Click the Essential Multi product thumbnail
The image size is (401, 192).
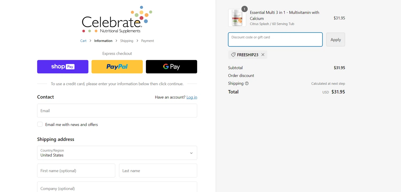point(237,18)
